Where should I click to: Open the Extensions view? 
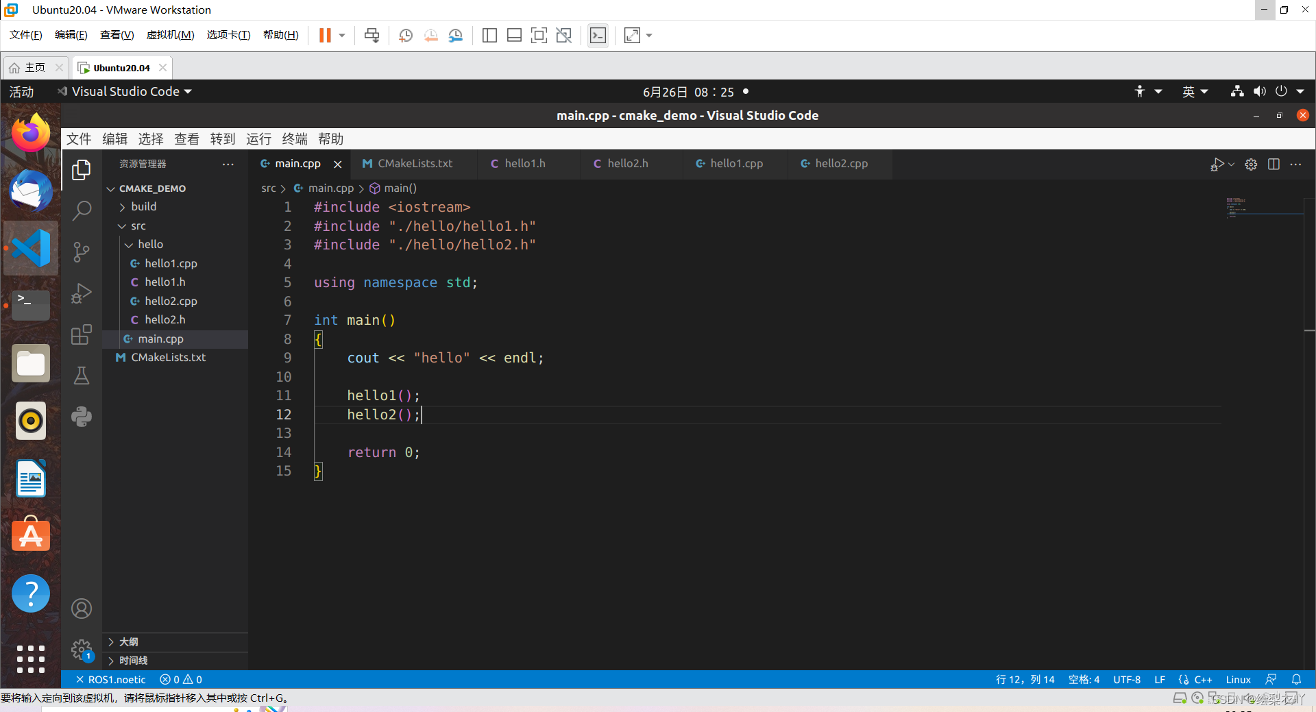coord(82,334)
